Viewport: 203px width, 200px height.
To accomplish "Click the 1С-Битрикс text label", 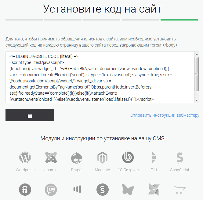I will tap(128, 170).
